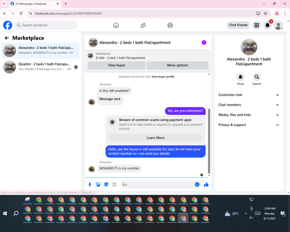Open the View buyer profile link
Image resolution: width=290 pixels, height=232 pixels.
coord(163,77)
